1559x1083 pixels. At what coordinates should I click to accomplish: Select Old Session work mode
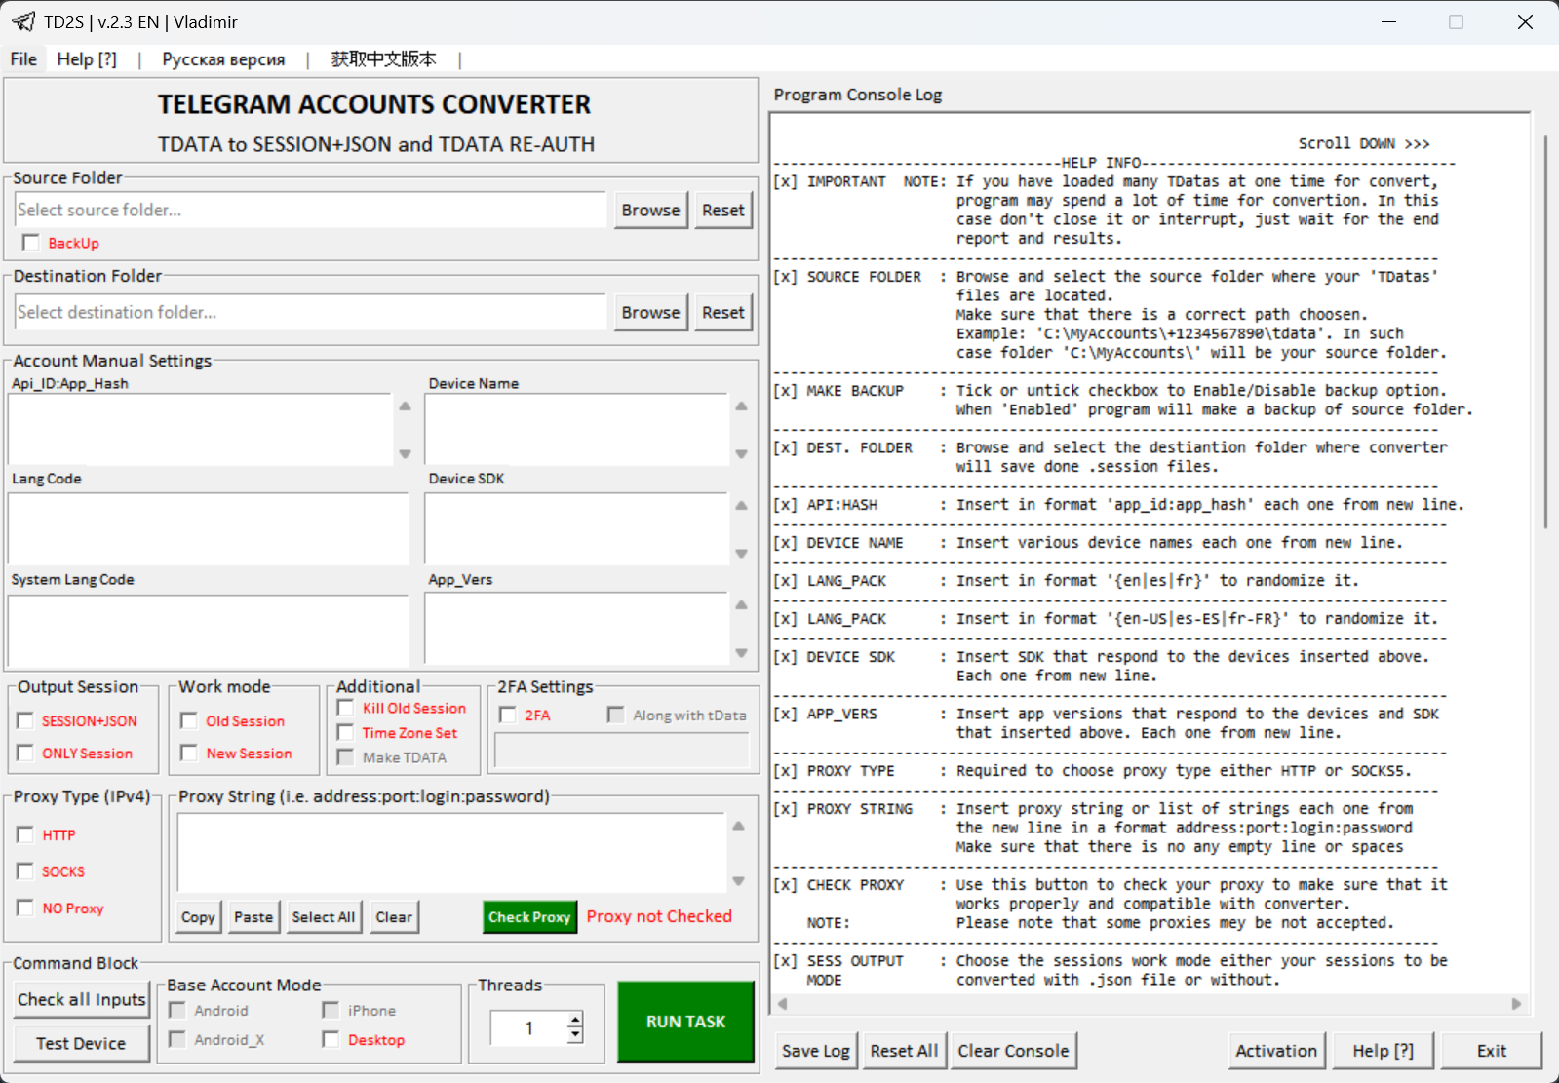189,720
